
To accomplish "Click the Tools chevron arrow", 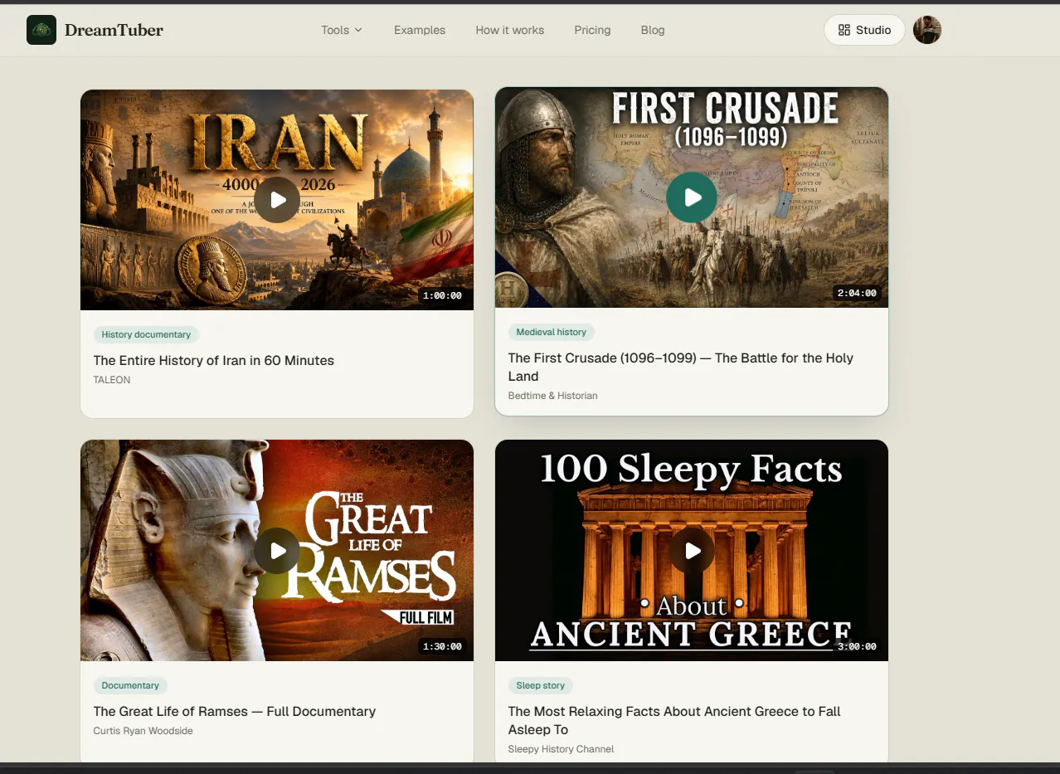I will click(x=358, y=30).
